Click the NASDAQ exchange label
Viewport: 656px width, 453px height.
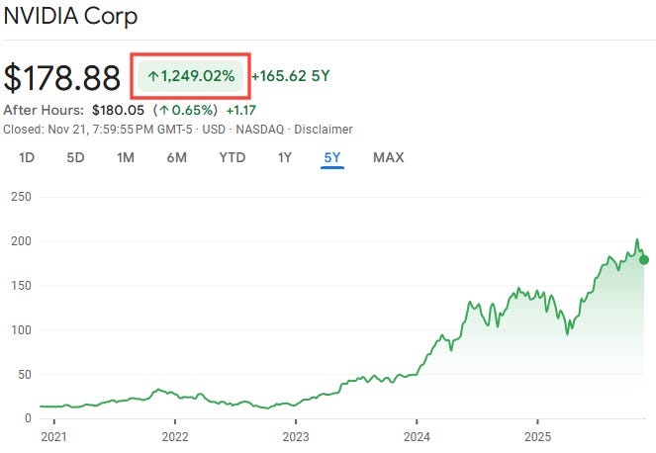tap(259, 130)
